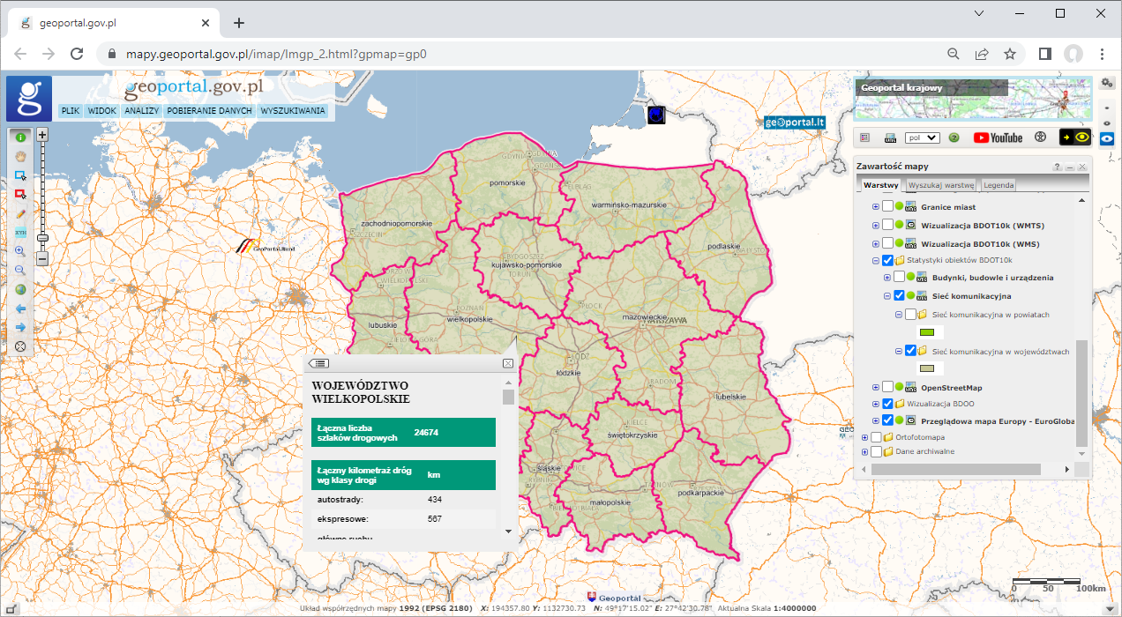
Task: Open the language dropdown showing pol
Action: point(922,138)
